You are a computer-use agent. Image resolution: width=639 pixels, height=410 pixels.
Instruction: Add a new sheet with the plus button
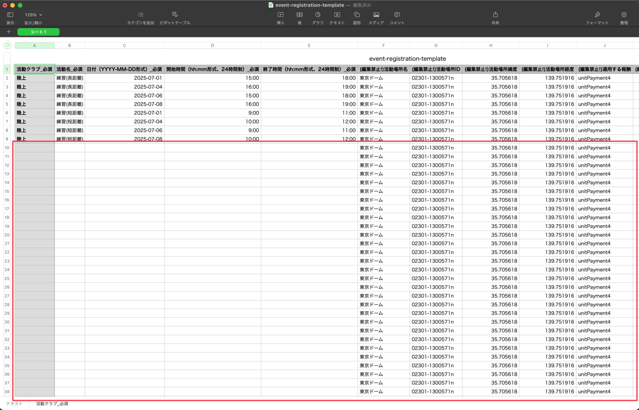tap(9, 32)
